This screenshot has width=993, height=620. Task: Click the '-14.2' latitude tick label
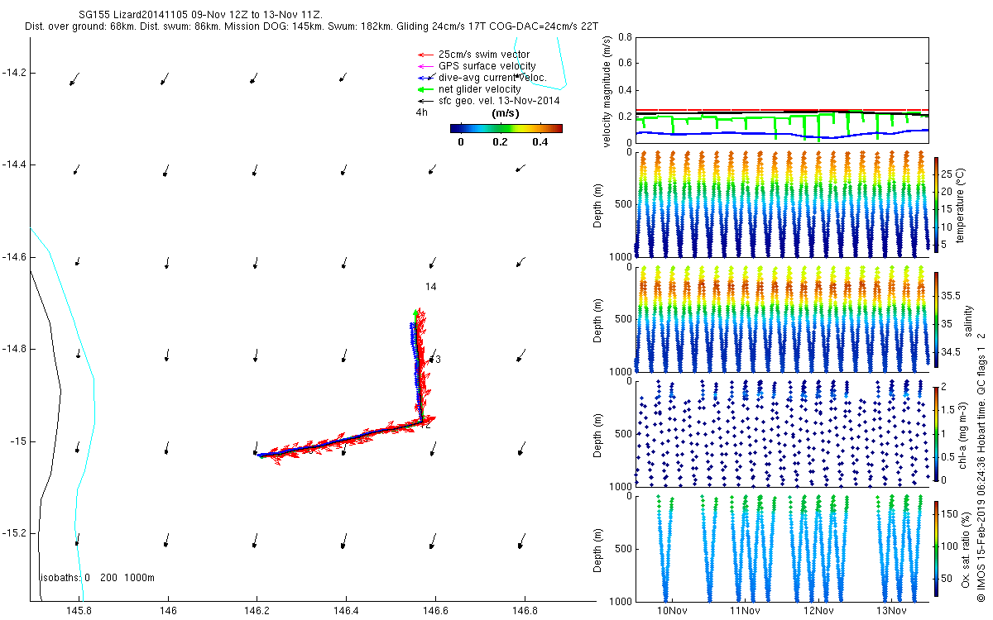pyautogui.click(x=13, y=73)
